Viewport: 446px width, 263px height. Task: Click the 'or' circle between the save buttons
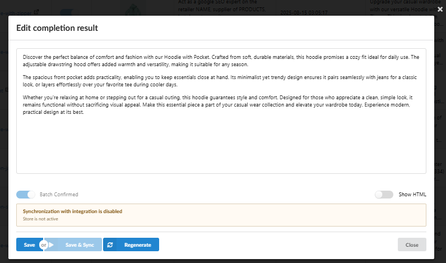point(43,244)
